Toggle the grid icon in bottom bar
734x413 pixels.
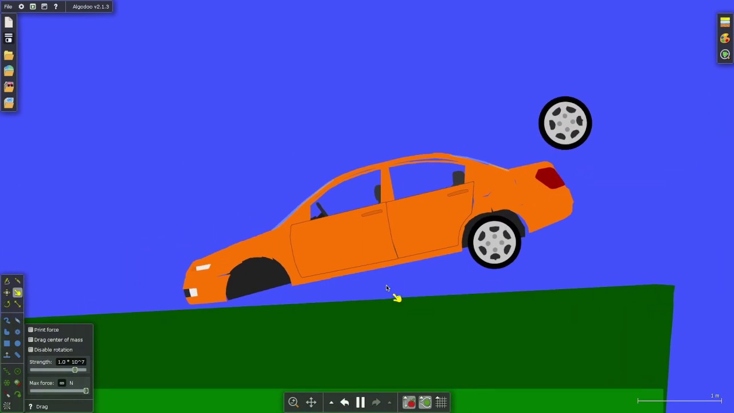pyautogui.click(x=441, y=403)
